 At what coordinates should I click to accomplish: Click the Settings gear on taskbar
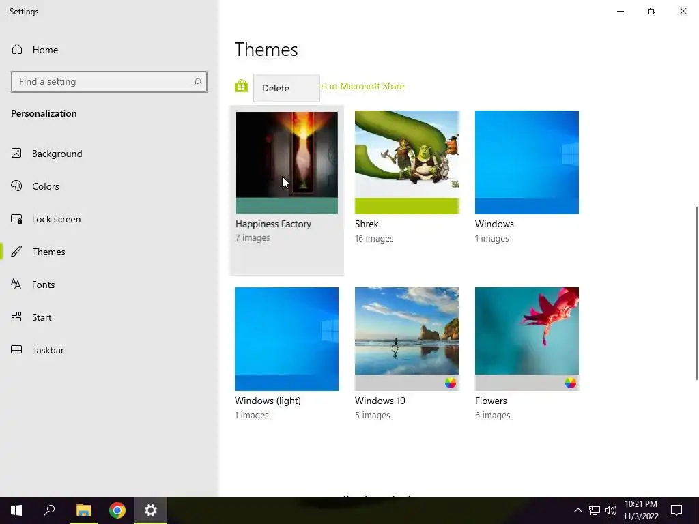pyautogui.click(x=151, y=510)
